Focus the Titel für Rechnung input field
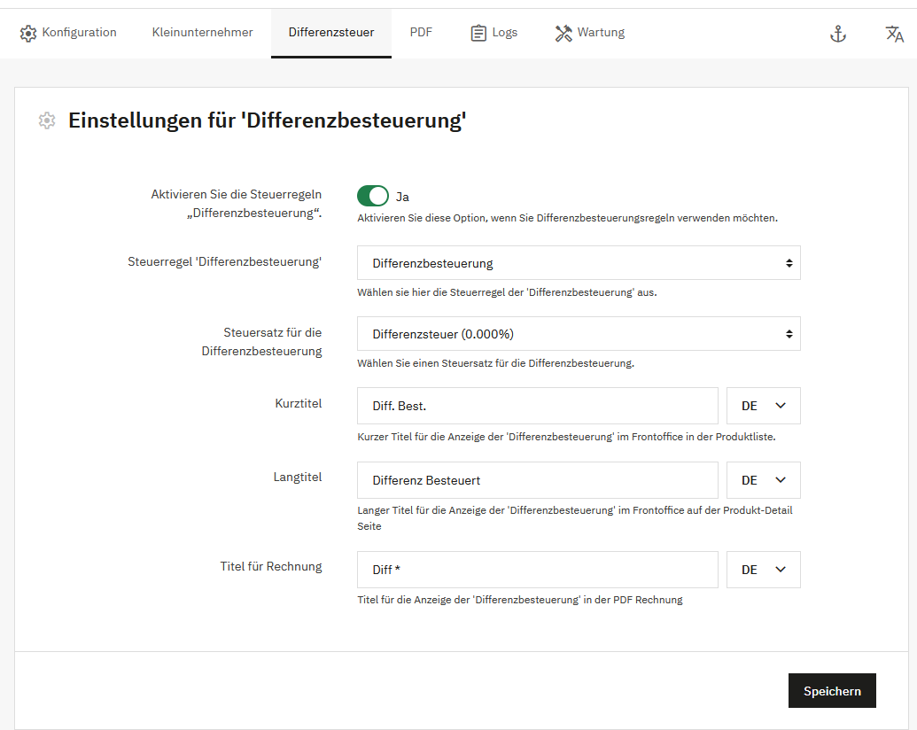 537,570
